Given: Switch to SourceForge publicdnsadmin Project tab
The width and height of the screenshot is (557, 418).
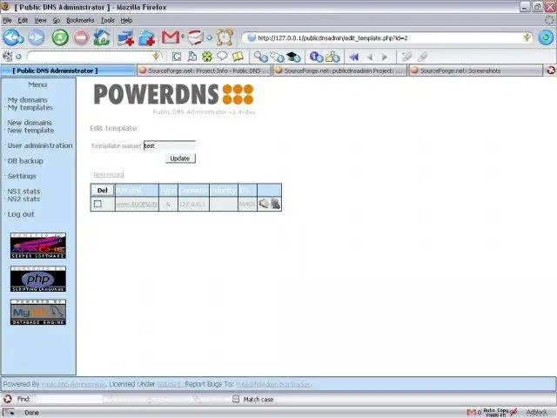Looking at the screenshot, I should click(x=340, y=71).
